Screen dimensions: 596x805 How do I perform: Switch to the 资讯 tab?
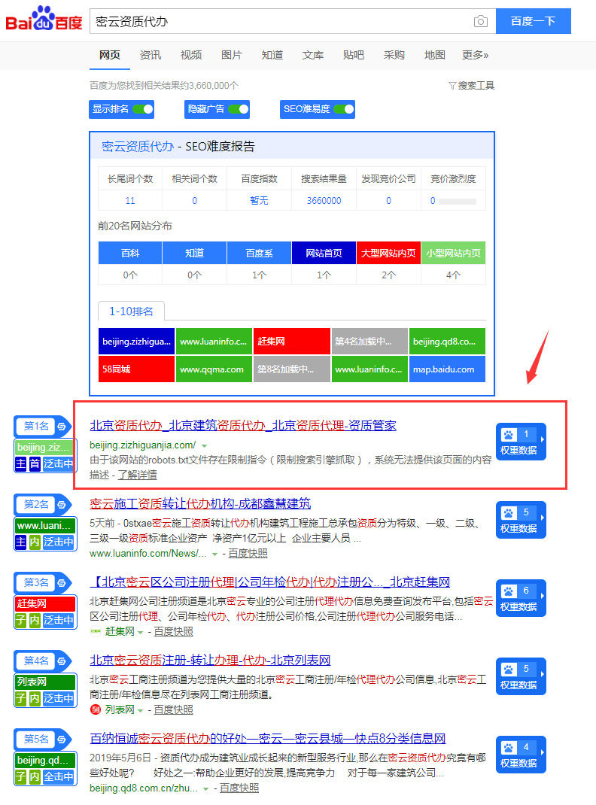pos(151,55)
